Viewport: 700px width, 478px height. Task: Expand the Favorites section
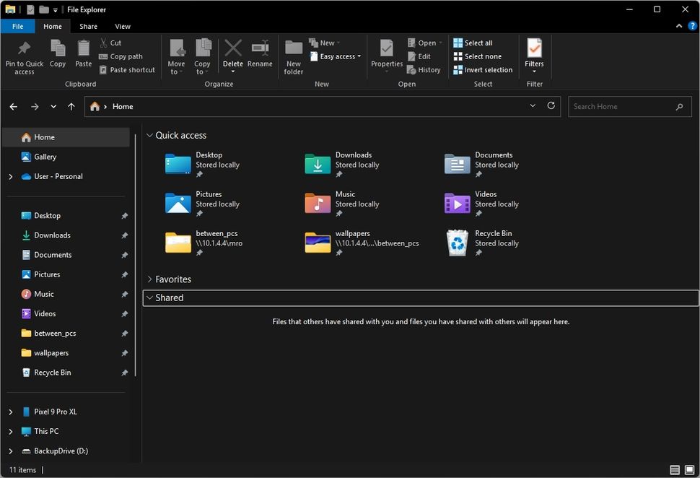pyautogui.click(x=149, y=279)
